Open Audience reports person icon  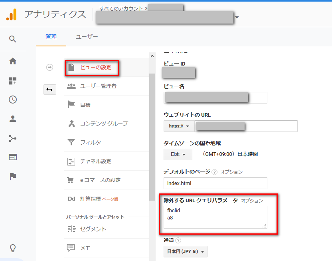point(13,119)
